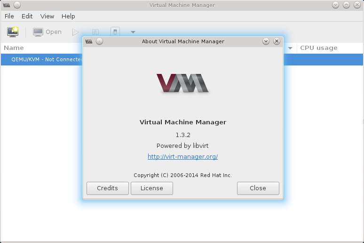Close About dialog with title bar X
This screenshot has width=364, height=243.
pyautogui.click(x=277, y=41)
